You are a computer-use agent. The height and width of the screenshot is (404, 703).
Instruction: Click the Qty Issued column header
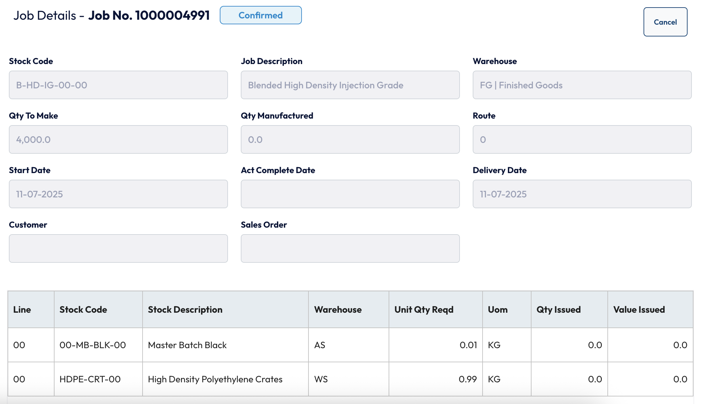pyautogui.click(x=569, y=309)
